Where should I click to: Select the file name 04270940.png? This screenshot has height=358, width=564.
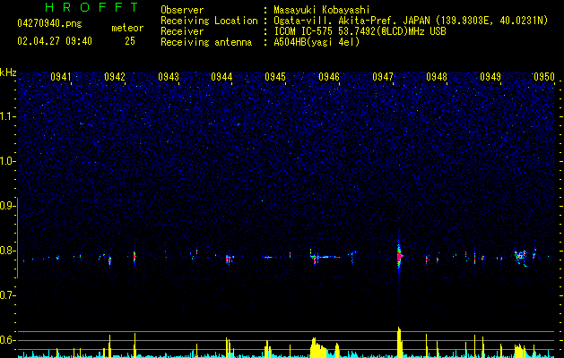pyautogui.click(x=49, y=23)
